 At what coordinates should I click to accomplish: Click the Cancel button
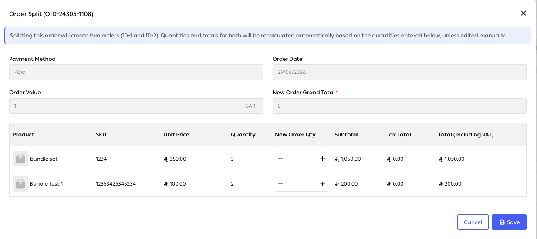473,222
